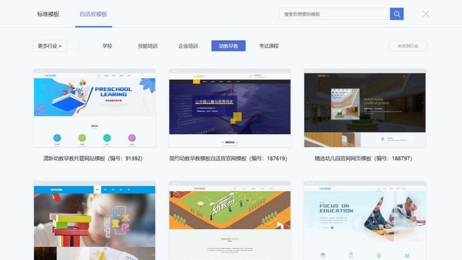Select the highlighted 幼教早教 category
Viewport: 462px width, 260px height.
228,46
